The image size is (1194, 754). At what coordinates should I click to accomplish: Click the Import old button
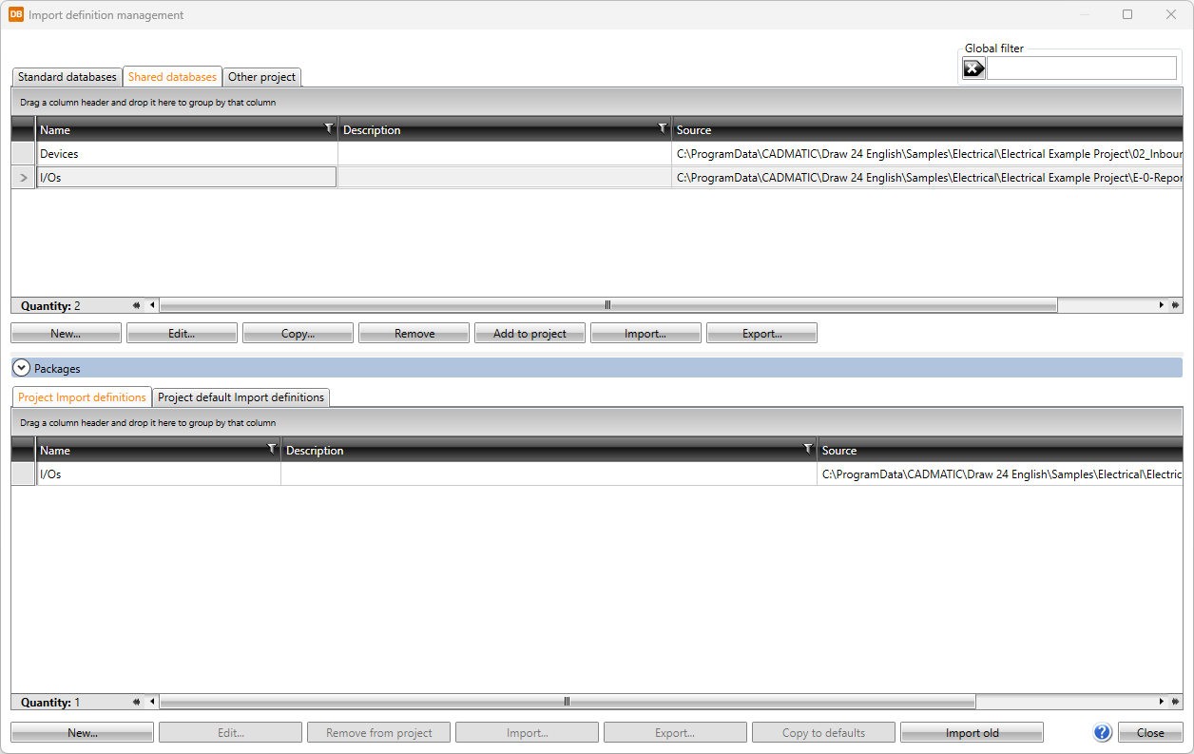click(972, 733)
